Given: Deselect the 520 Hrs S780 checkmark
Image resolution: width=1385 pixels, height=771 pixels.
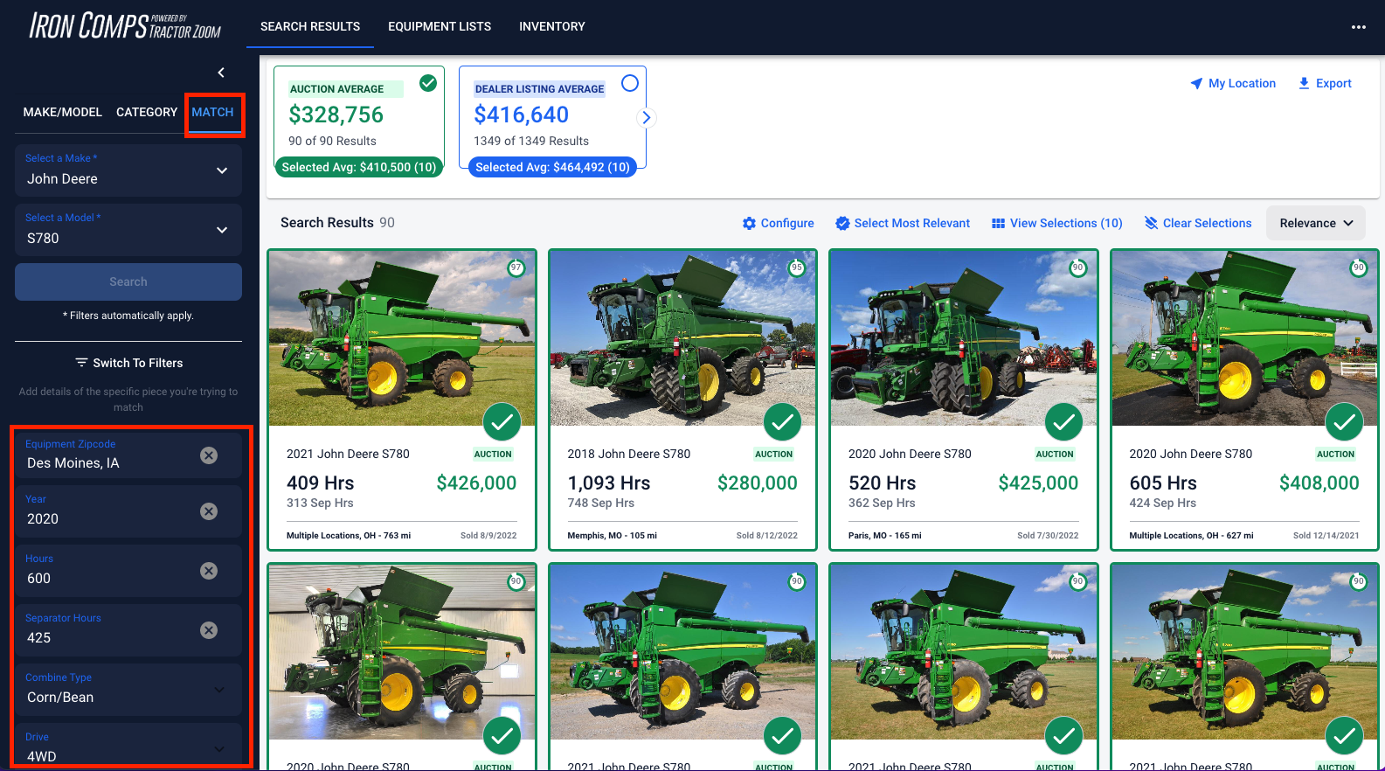Looking at the screenshot, I should click(x=1063, y=422).
